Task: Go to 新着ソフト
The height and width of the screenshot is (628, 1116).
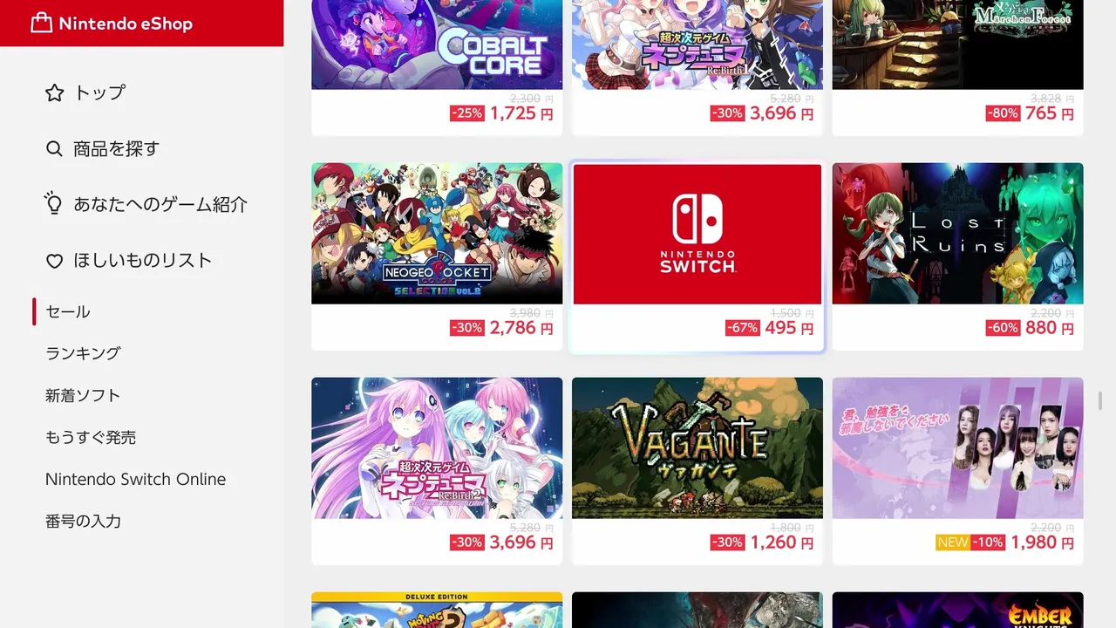Action: [x=83, y=395]
